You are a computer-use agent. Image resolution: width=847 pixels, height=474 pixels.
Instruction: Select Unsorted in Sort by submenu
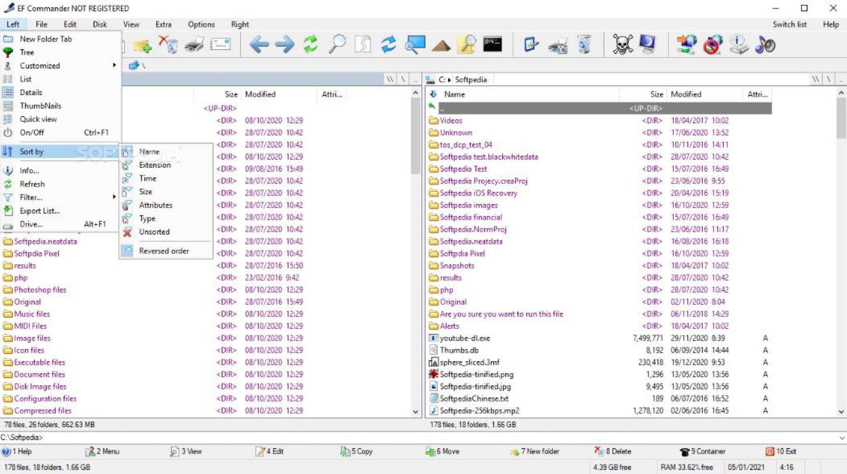click(154, 232)
